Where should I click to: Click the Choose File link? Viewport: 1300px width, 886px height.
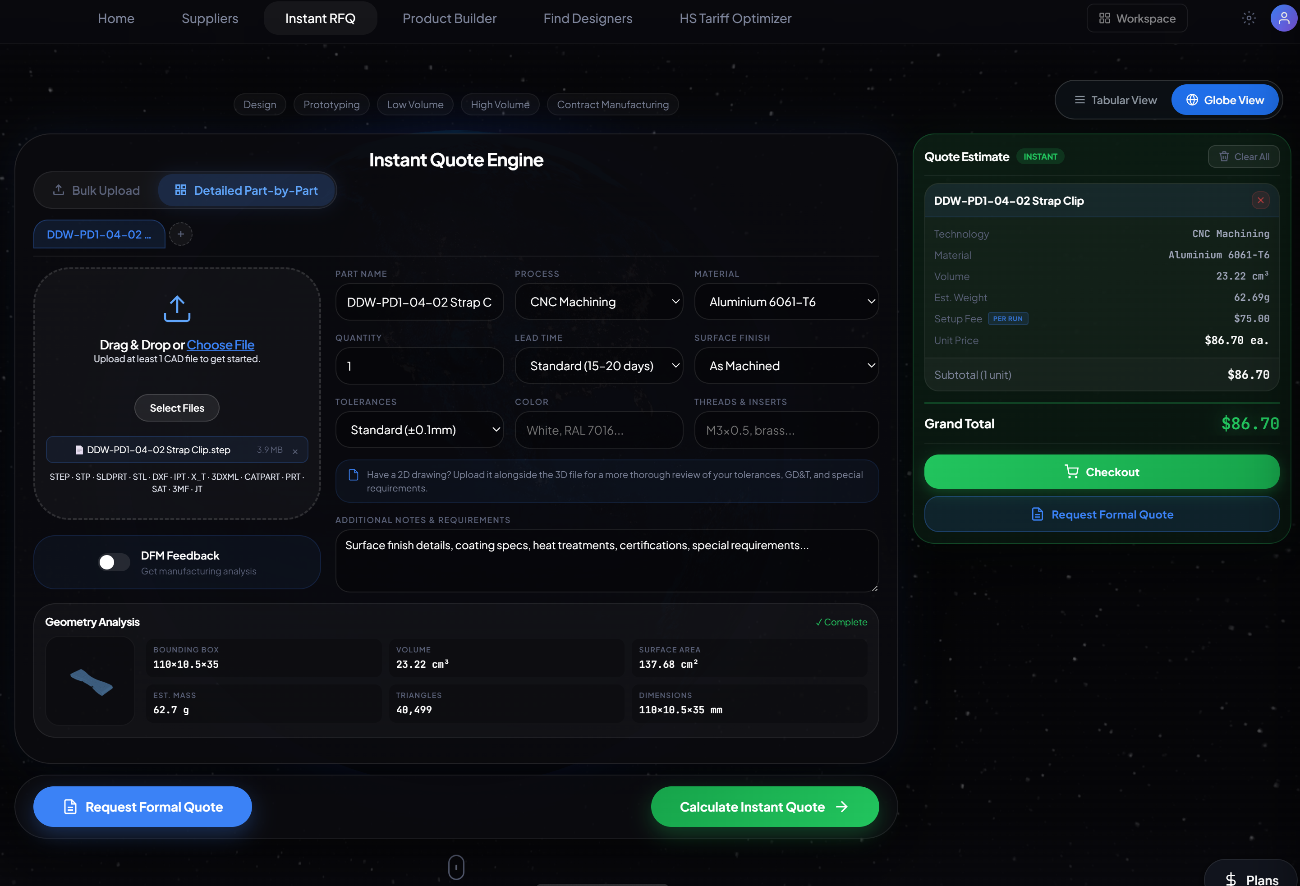pyautogui.click(x=220, y=344)
